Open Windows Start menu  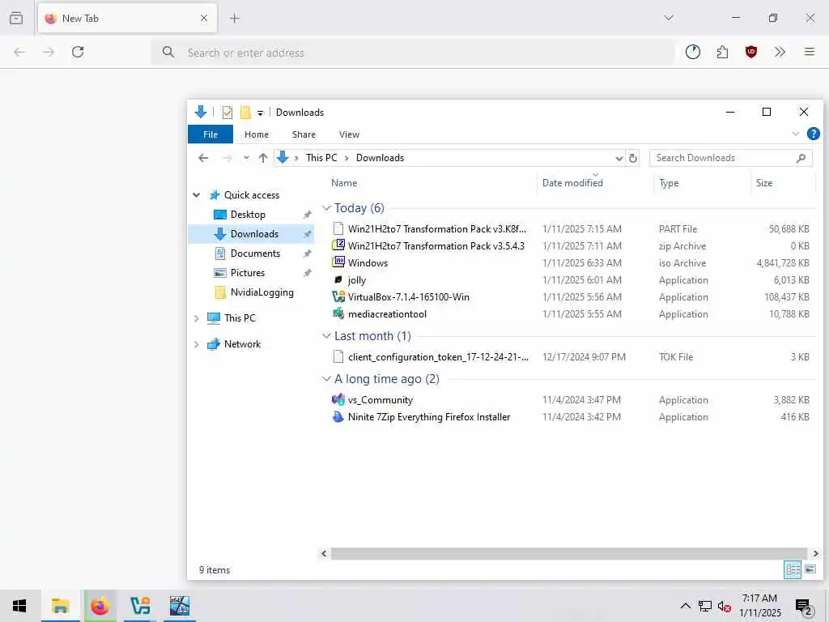click(19, 606)
